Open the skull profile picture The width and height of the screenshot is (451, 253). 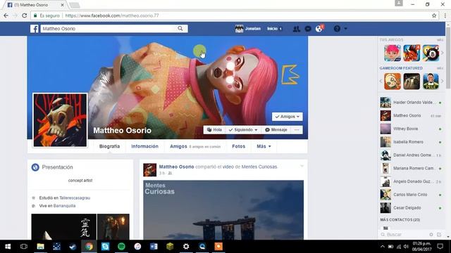(60, 120)
